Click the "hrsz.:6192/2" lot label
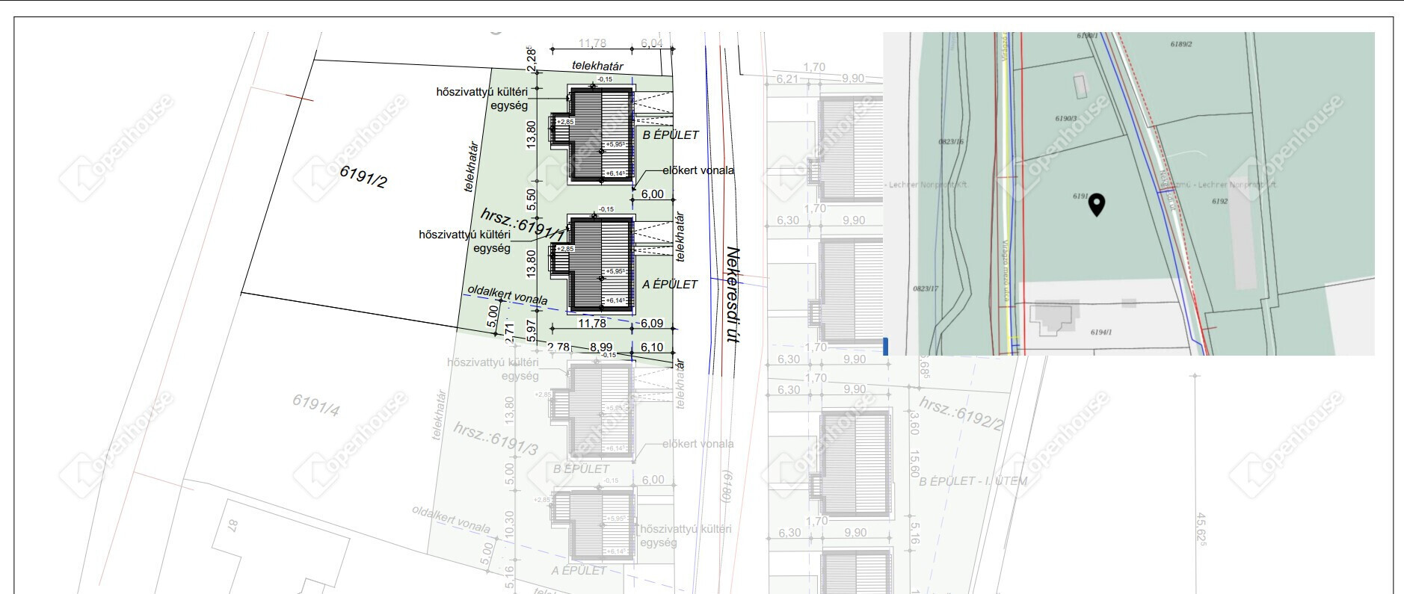The height and width of the screenshot is (594, 1404). tap(961, 414)
